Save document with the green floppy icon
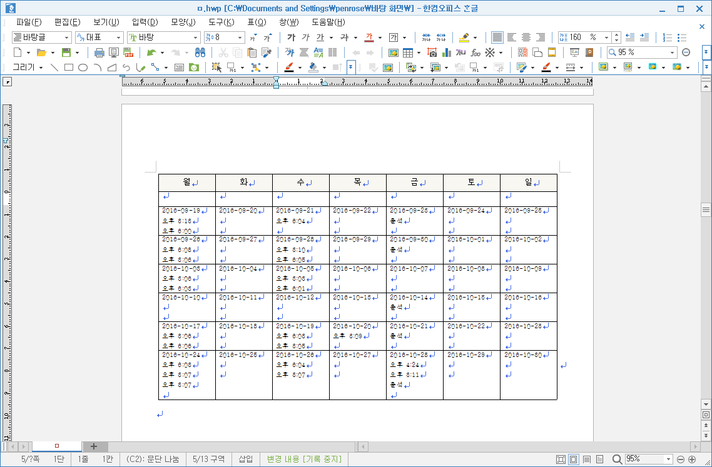 [66, 53]
